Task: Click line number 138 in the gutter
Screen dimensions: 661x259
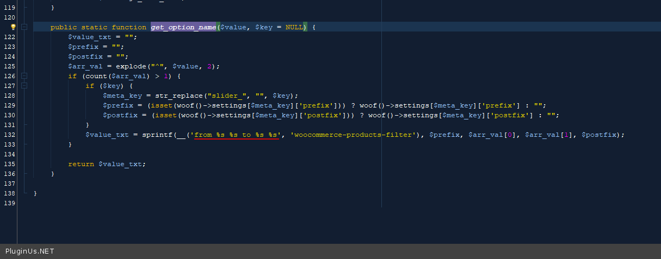Action: (x=9, y=193)
